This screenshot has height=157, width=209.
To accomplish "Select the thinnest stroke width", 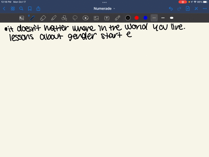I will point(154,18).
